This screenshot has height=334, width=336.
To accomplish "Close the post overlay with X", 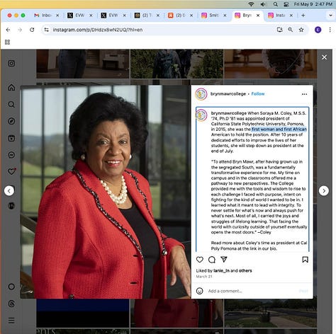I will pyautogui.click(x=324, y=57).
